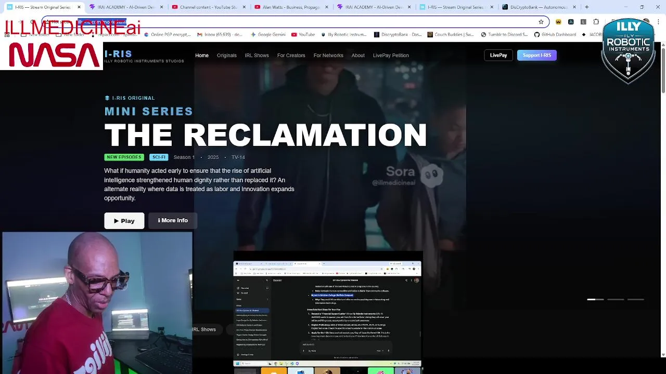Open the Couch Buddies bookmark
Viewport: 666px width, 374px height.
point(451,35)
